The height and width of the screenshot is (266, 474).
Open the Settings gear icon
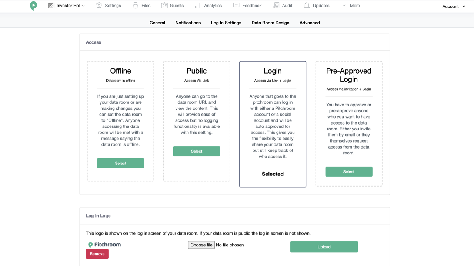pos(99,6)
